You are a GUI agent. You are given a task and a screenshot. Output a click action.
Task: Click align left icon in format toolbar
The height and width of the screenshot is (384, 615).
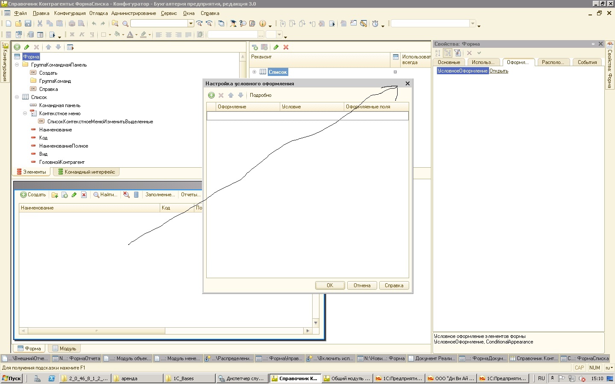tap(158, 35)
